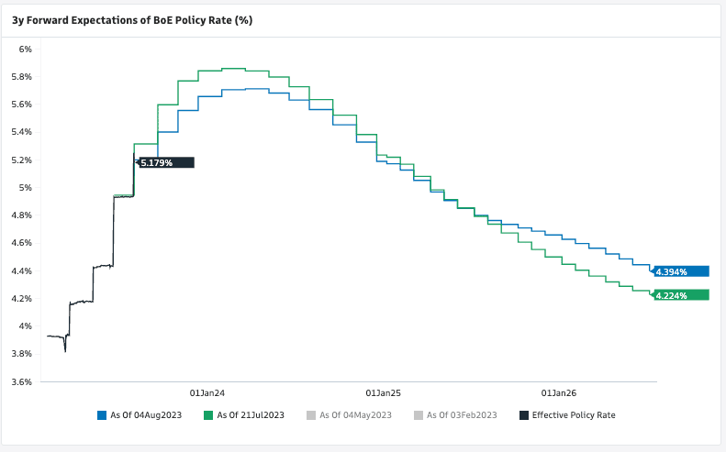Image resolution: width=726 pixels, height=452 pixels.
Task: Toggle the Effective Policy Rate legend label
Action: [x=574, y=415]
